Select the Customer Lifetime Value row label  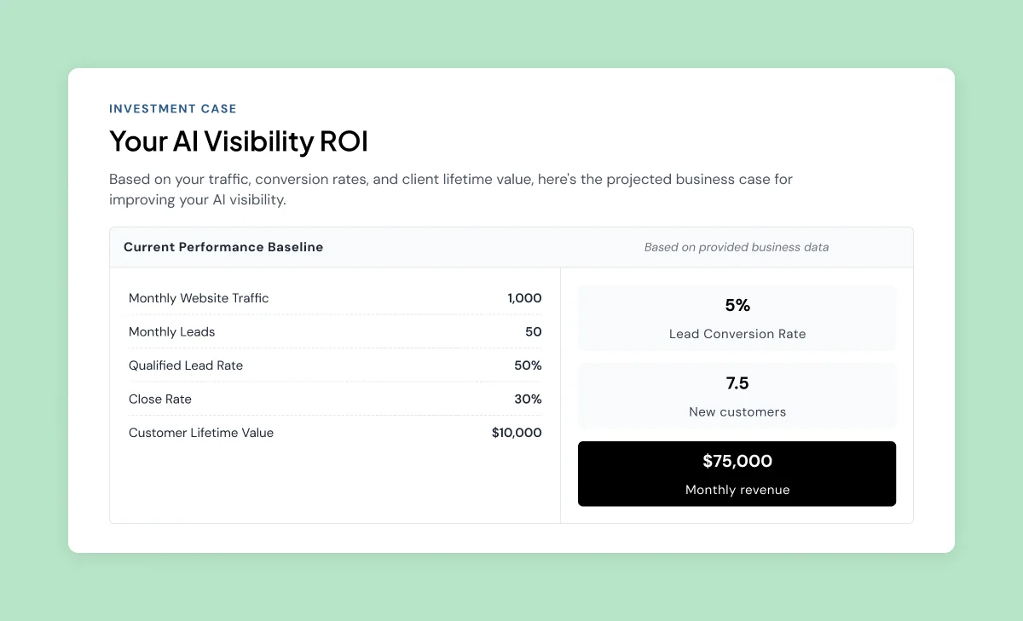point(201,433)
